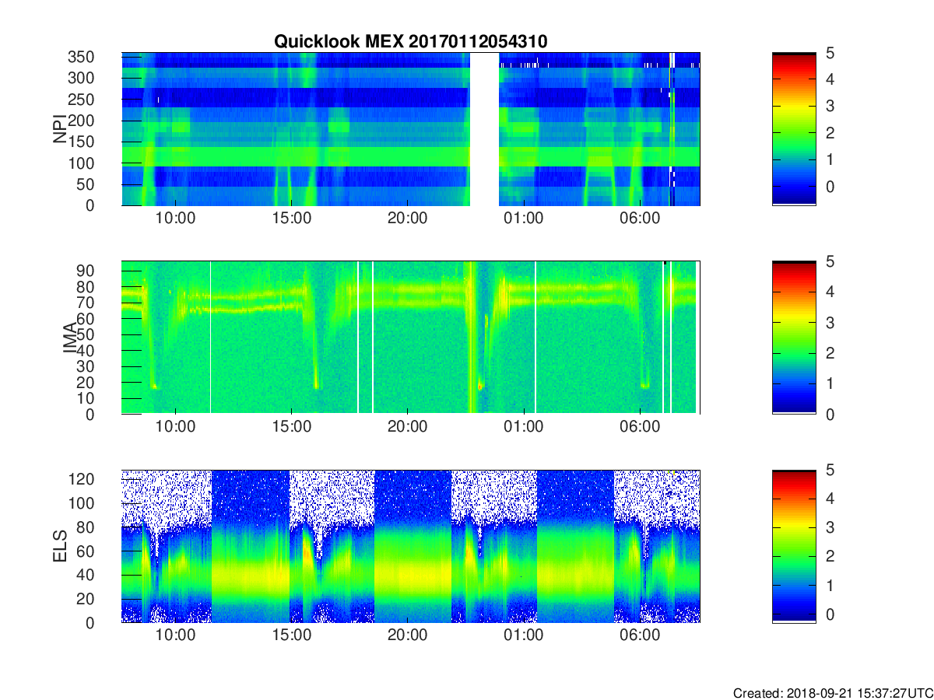Select the NPI y-axis label

(x=60, y=129)
